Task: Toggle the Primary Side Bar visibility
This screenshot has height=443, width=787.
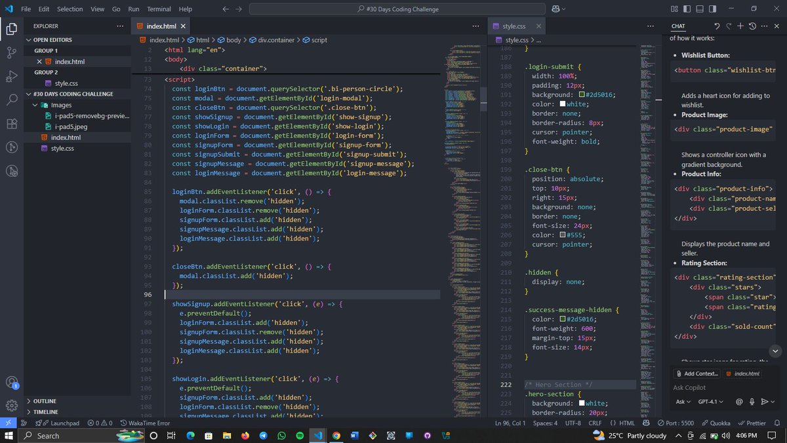Action: coord(687,9)
